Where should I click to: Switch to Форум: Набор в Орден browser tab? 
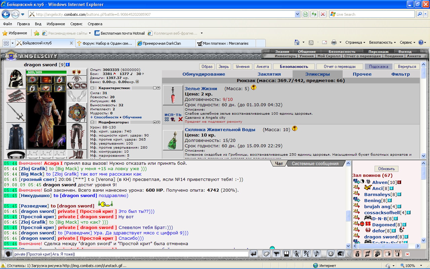pyautogui.click(x=105, y=43)
